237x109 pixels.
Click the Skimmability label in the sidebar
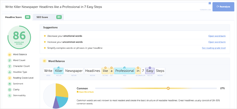click(x=19, y=96)
